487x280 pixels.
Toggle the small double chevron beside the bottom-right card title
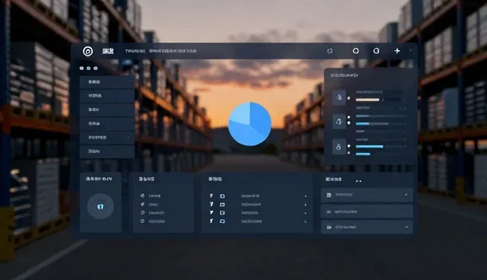click(358, 181)
